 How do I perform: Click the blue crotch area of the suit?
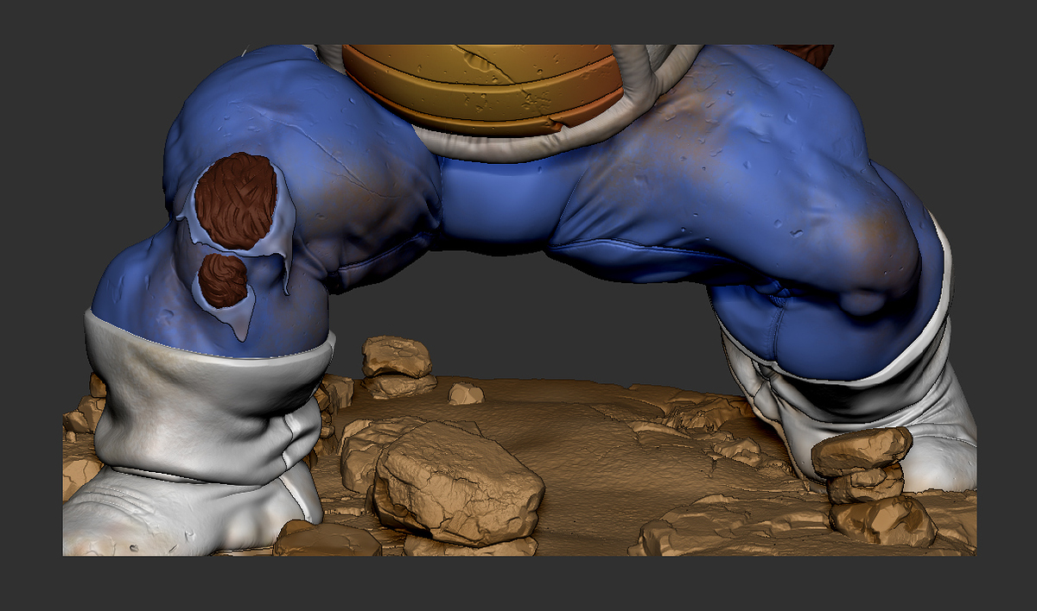pos(497,205)
